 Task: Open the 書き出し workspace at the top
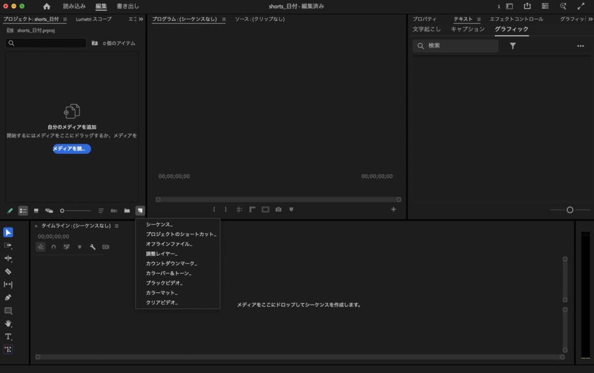tap(128, 6)
